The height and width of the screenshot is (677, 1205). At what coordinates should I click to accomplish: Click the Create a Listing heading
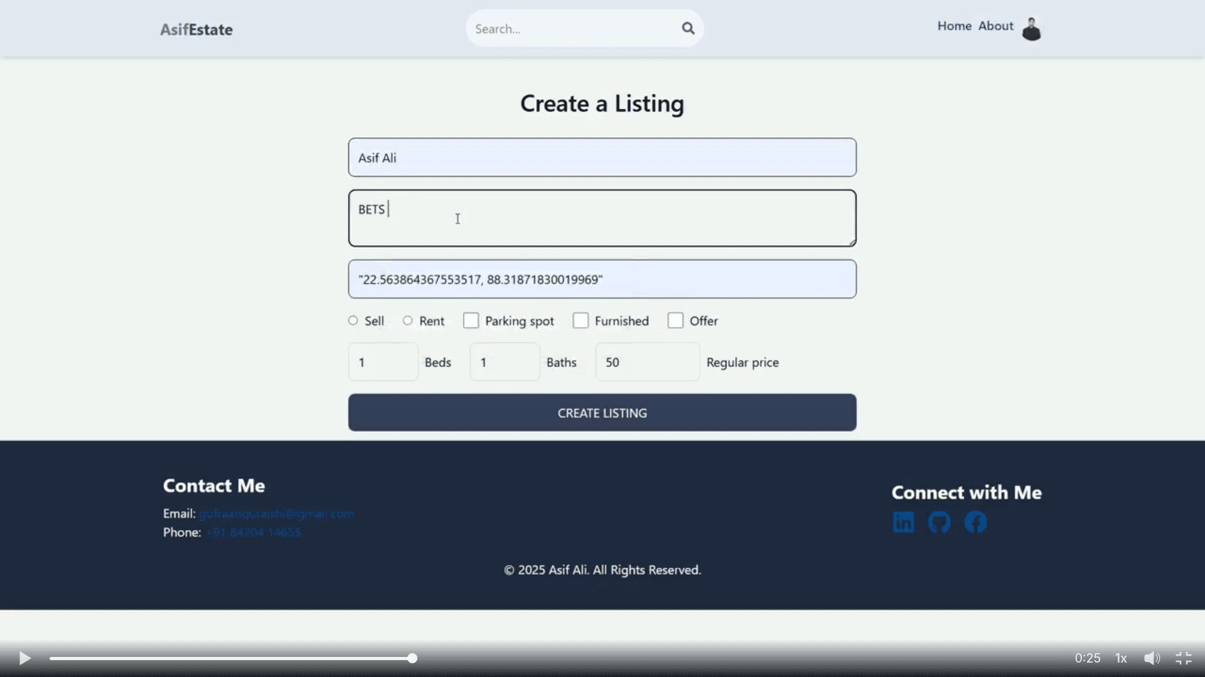point(602,103)
